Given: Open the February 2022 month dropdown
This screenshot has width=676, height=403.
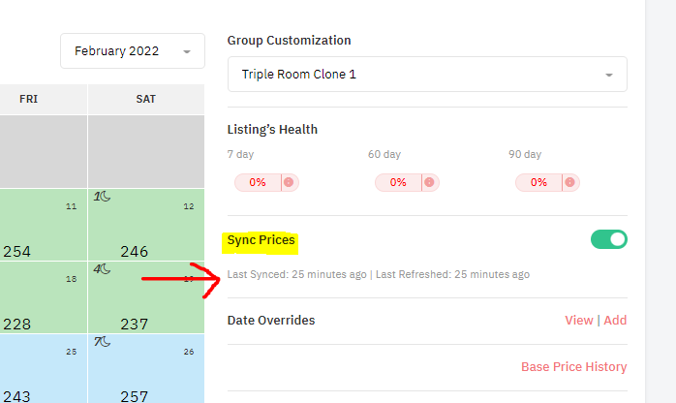Looking at the screenshot, I should click(133, 51).
